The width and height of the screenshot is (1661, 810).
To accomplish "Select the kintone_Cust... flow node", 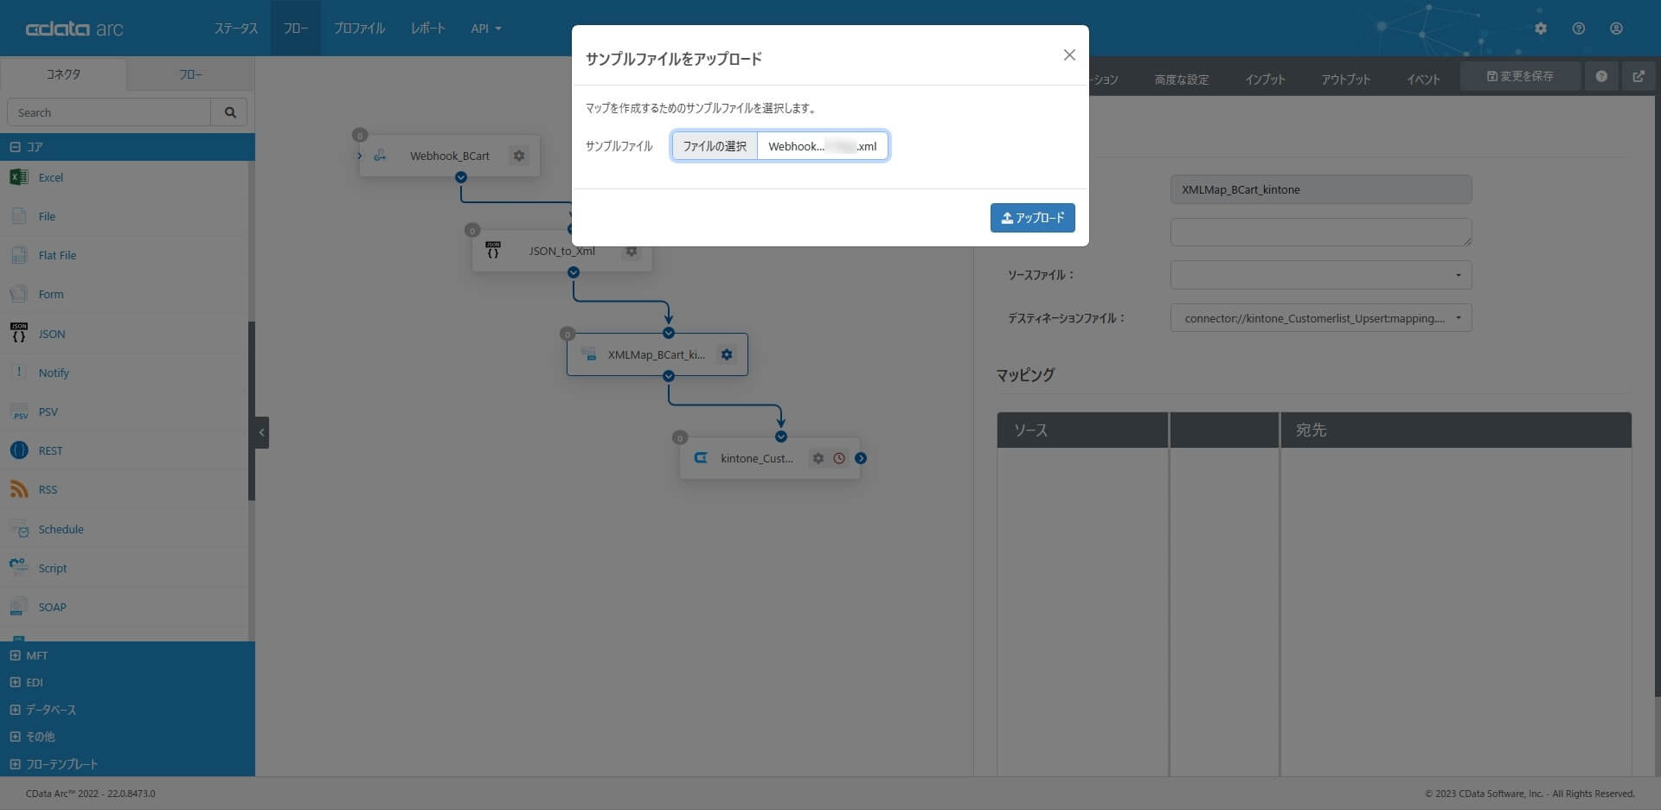I will [769, 458].
